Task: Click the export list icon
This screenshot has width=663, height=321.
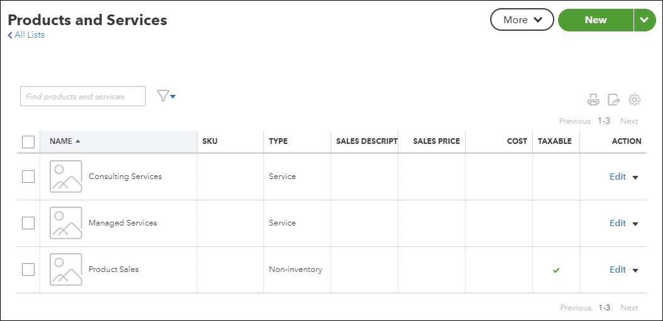Action: point(614,99)
